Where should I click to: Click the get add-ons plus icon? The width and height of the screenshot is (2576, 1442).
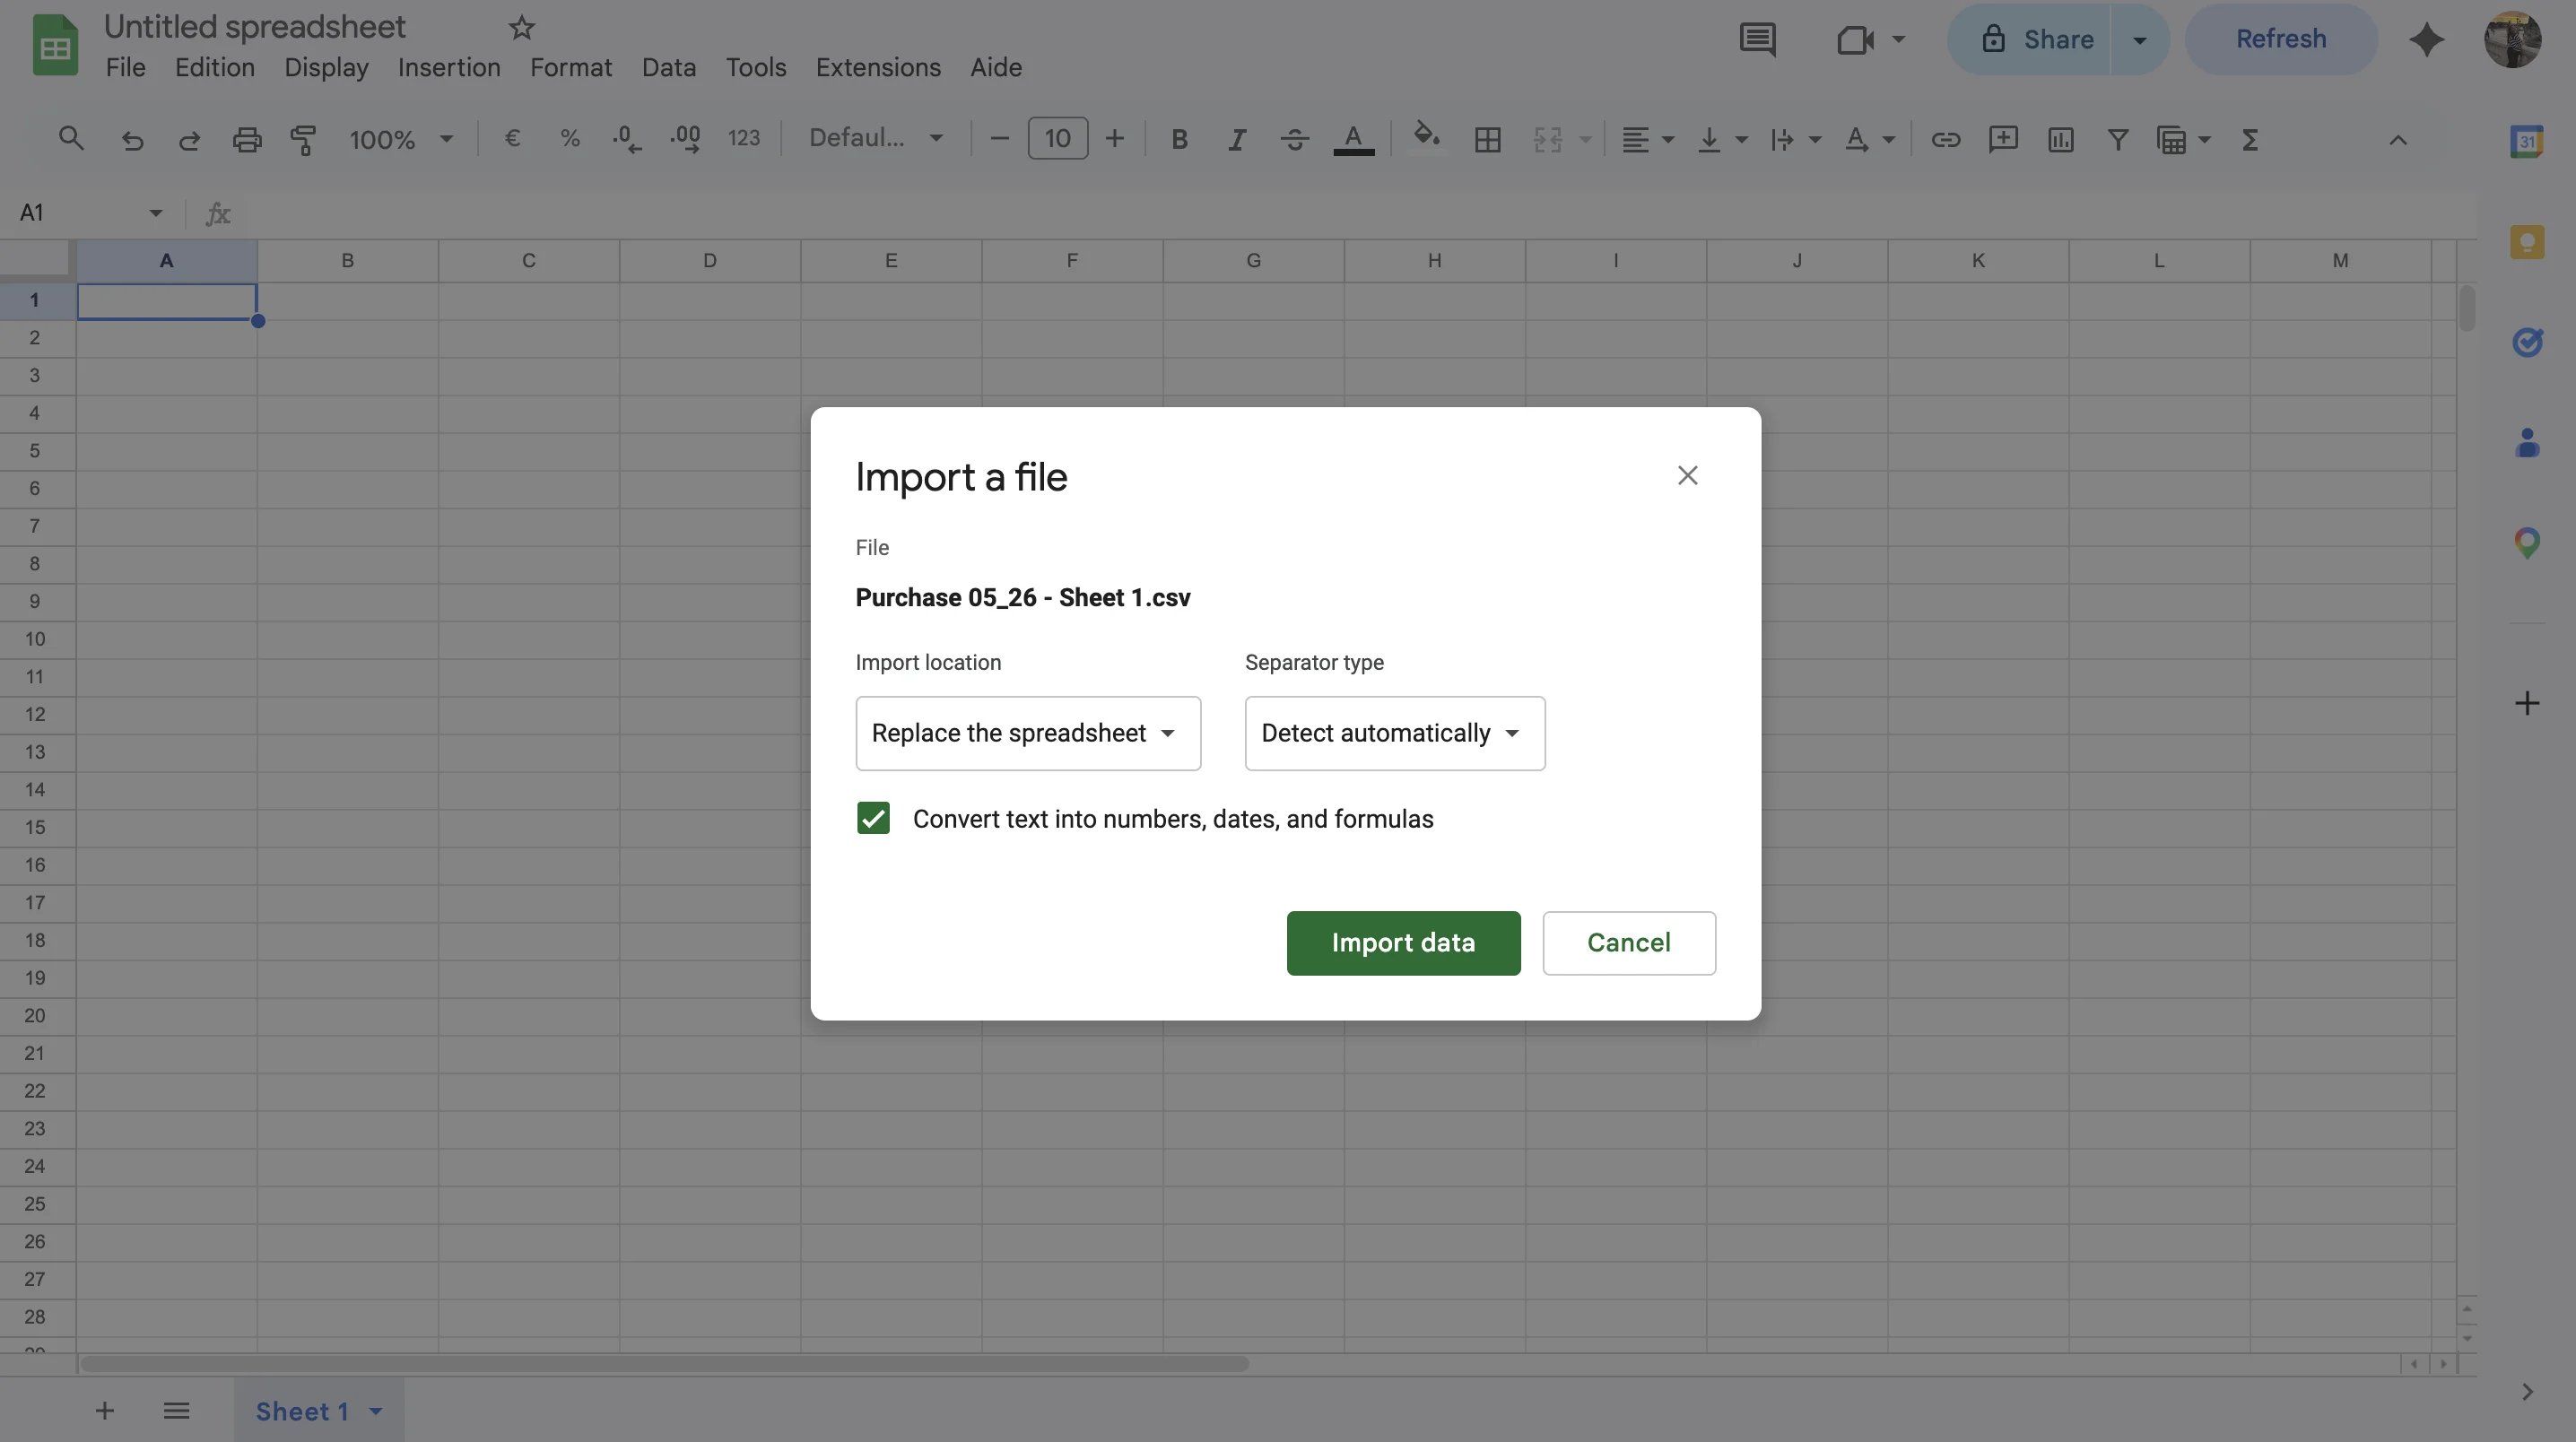pos(2527,703)
